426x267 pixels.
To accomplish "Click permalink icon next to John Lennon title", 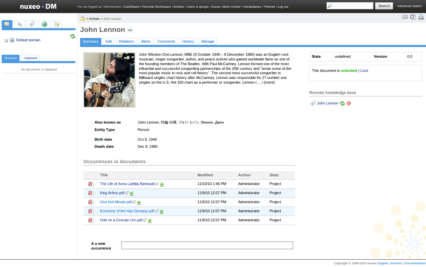I will [130, 30].
